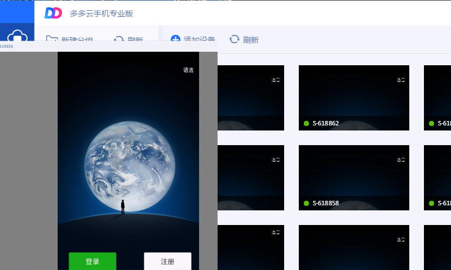Select the device label S-618862
This screenshot has height=270, width=451.
[x=325, y=123]
